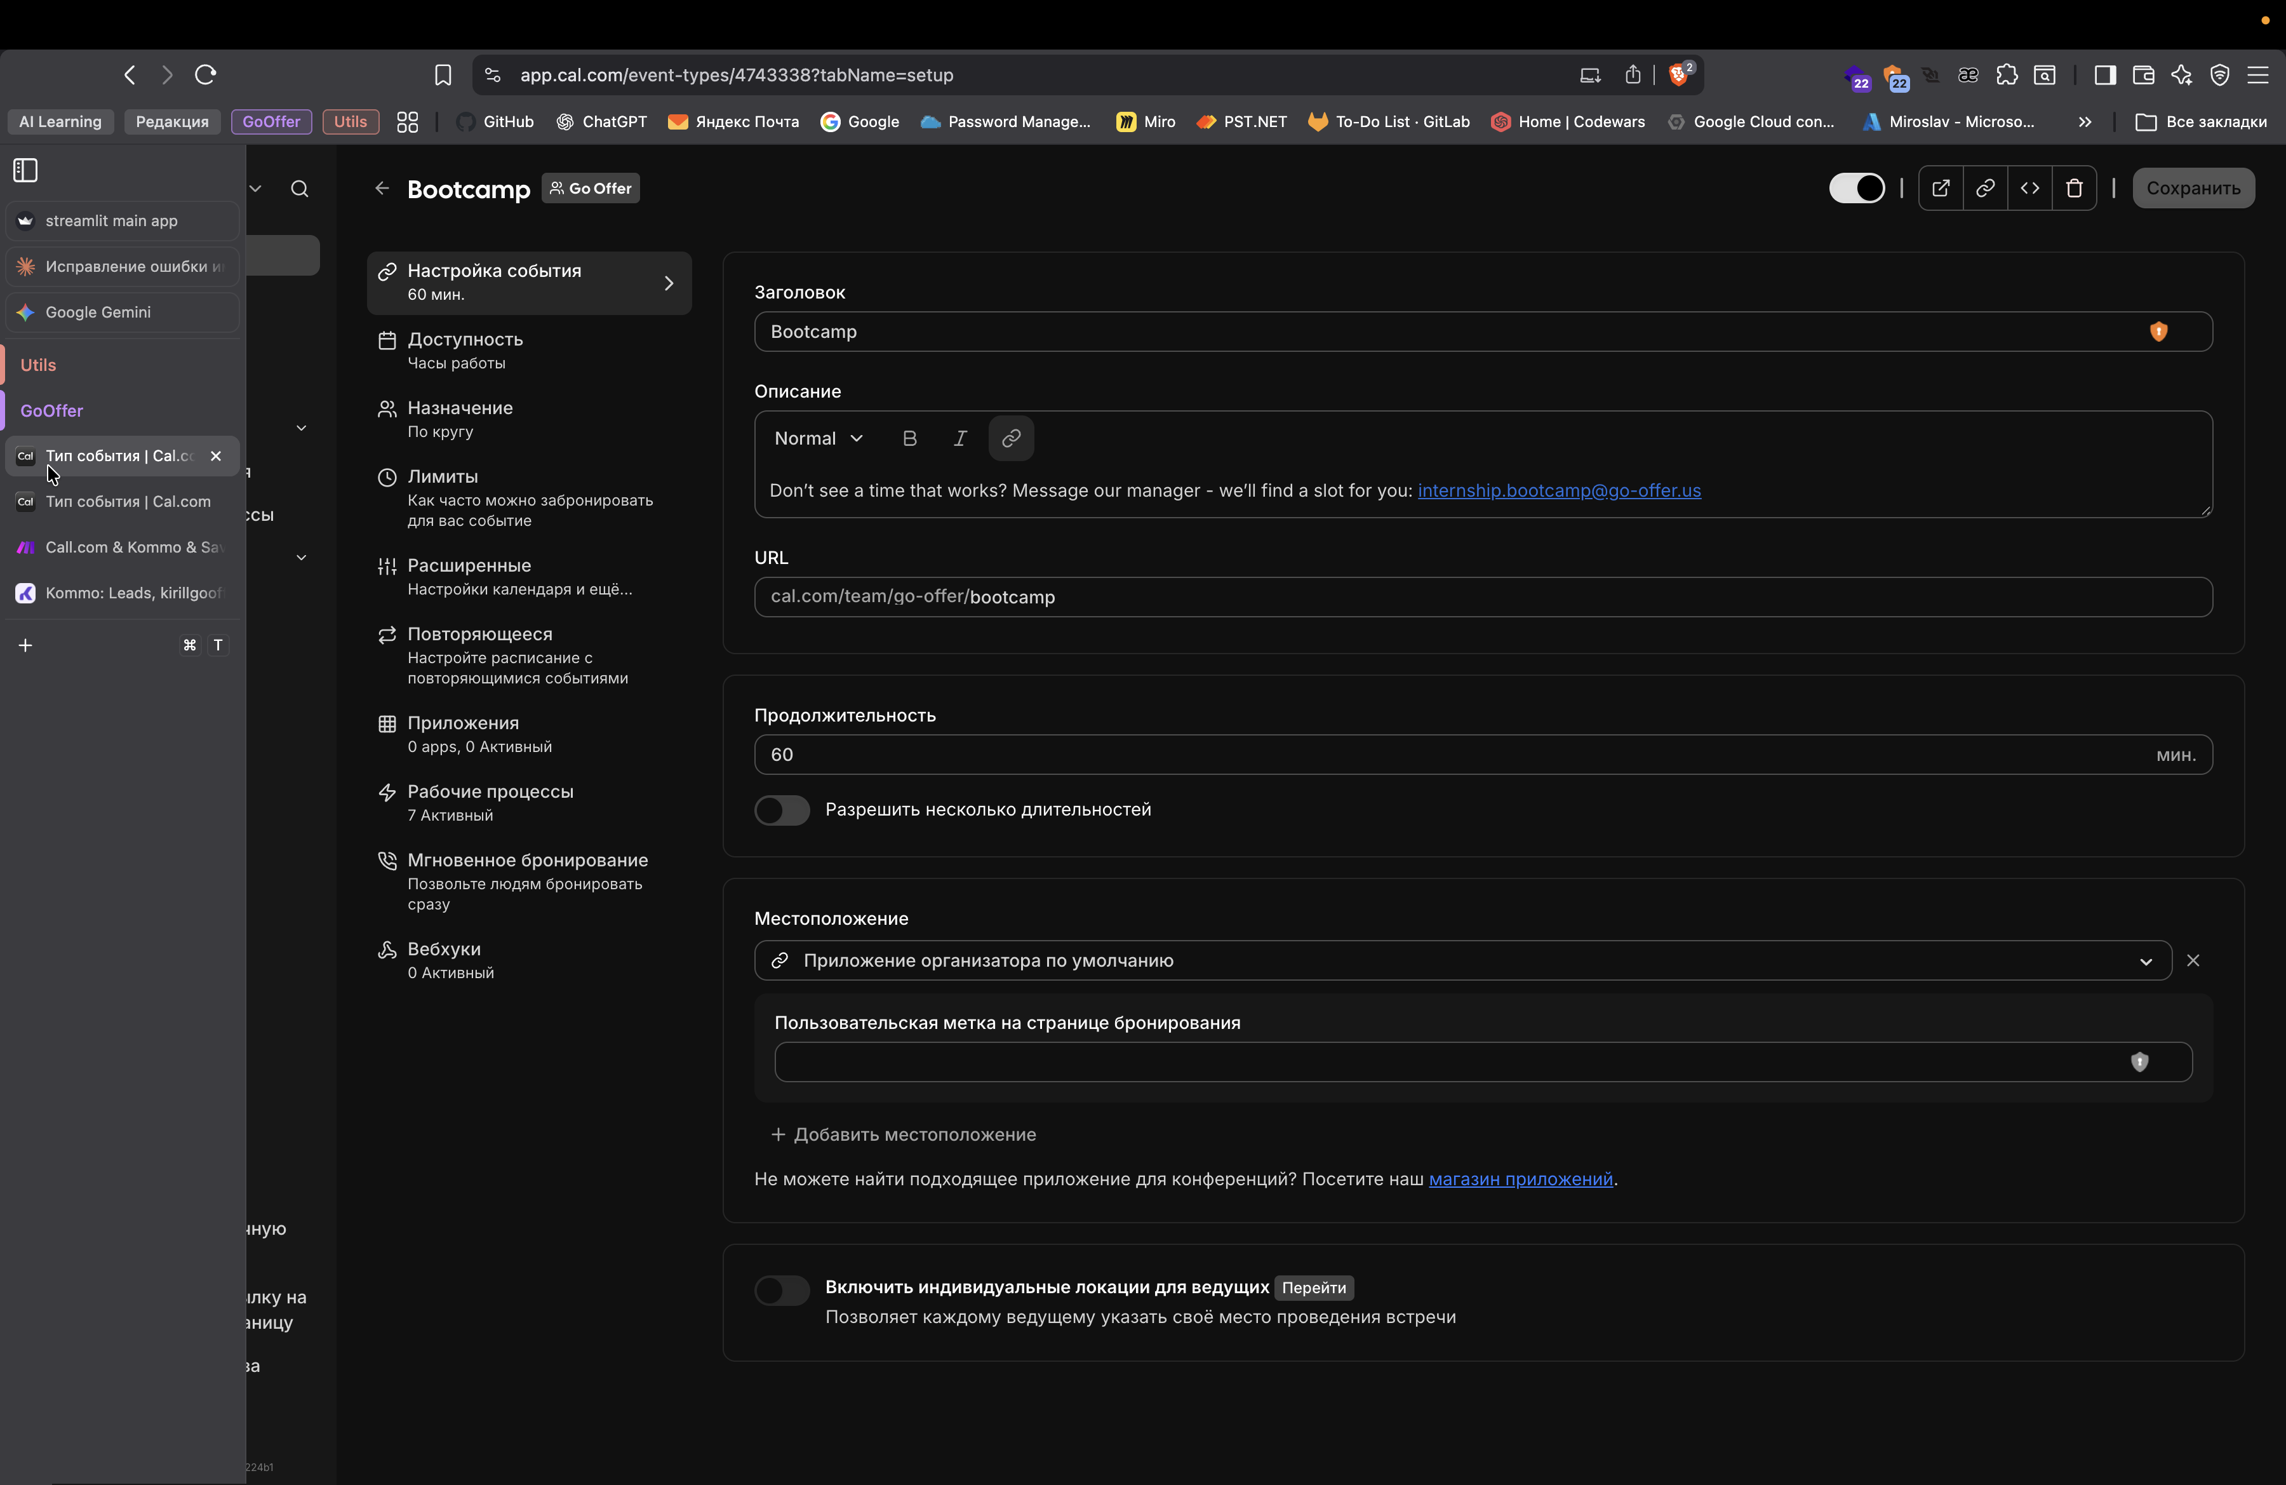Screen dimensions: 2286x1485
Task: Open the магазин приложений link
Action: 1520,1179
